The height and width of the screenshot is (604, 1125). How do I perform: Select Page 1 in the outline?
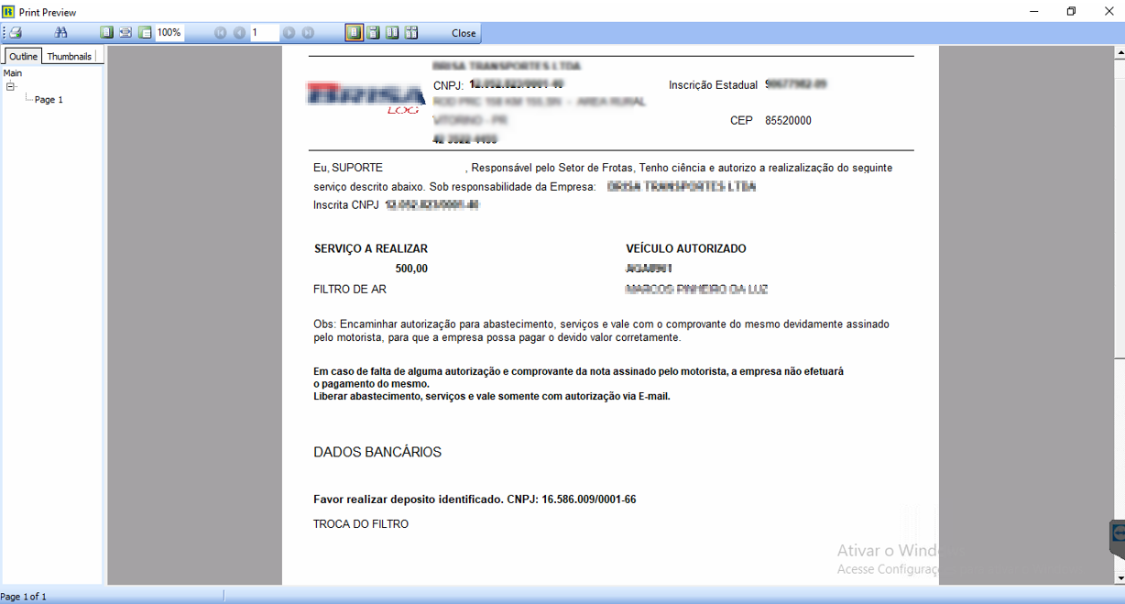point(49,100)
